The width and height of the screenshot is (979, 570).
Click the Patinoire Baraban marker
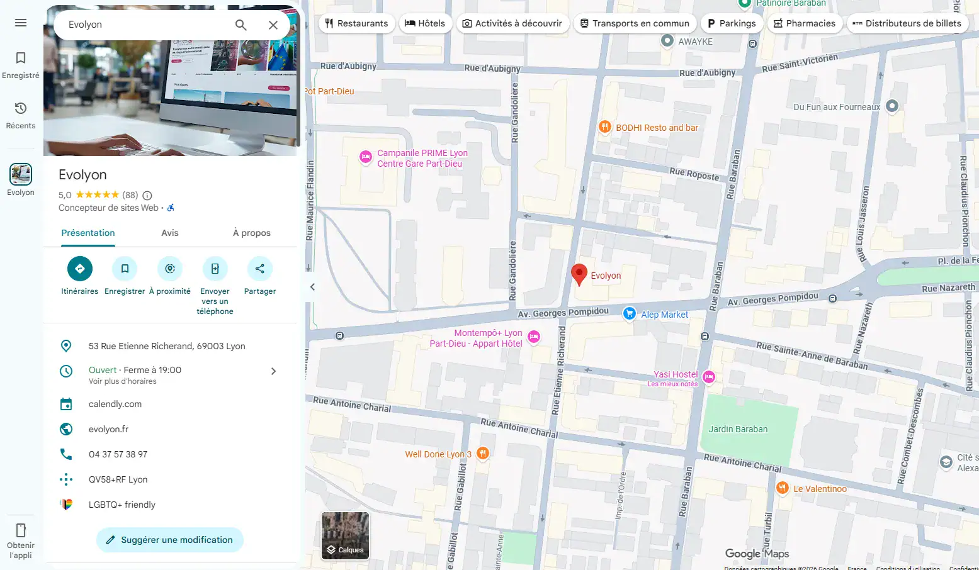pos(744,3)
